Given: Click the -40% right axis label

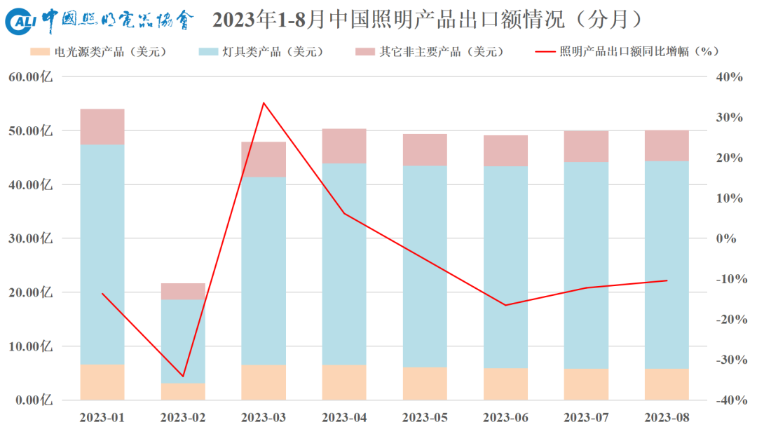Looking at the screenshot, I should click(731, 400).
